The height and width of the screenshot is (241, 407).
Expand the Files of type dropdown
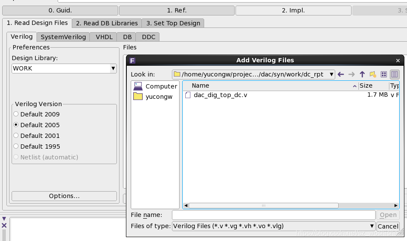tap(274, 226)
